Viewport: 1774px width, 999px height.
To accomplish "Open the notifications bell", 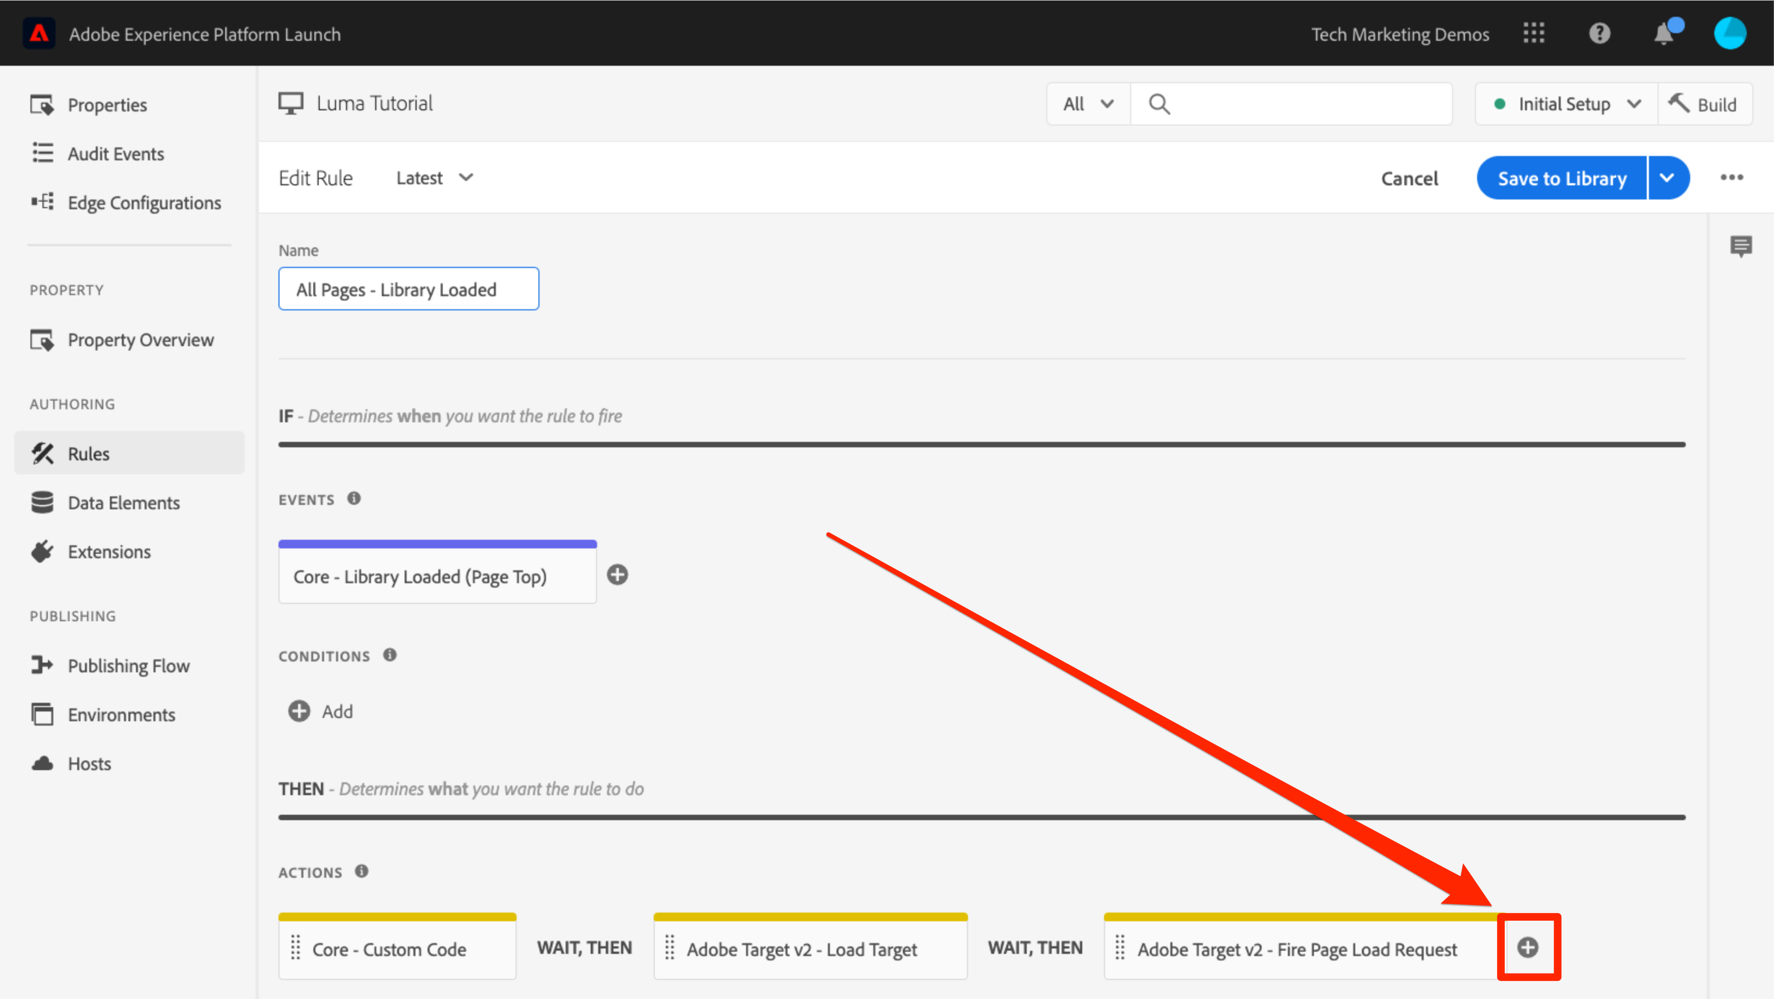I will (1664, 34).
